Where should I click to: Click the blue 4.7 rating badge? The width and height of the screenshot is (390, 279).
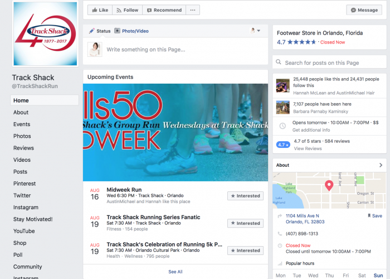coord(283,145)
